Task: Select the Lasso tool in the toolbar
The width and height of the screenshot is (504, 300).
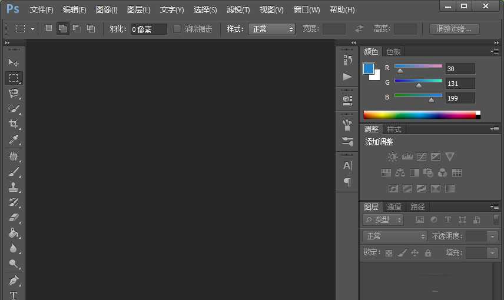Action: click(14, 93)
